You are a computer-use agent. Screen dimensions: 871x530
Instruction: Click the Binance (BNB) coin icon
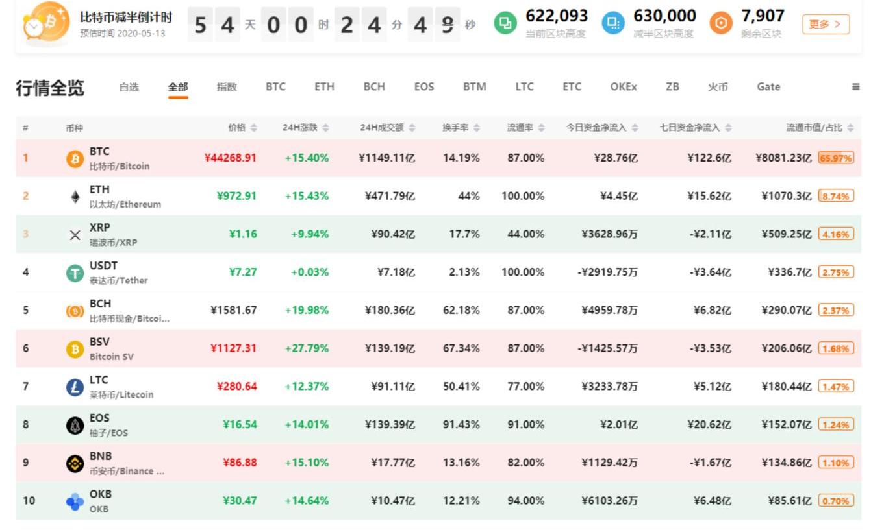[x=75, y=463]
